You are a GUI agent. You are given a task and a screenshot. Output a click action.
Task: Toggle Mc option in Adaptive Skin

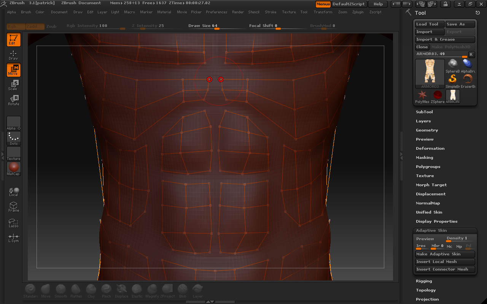449,247
